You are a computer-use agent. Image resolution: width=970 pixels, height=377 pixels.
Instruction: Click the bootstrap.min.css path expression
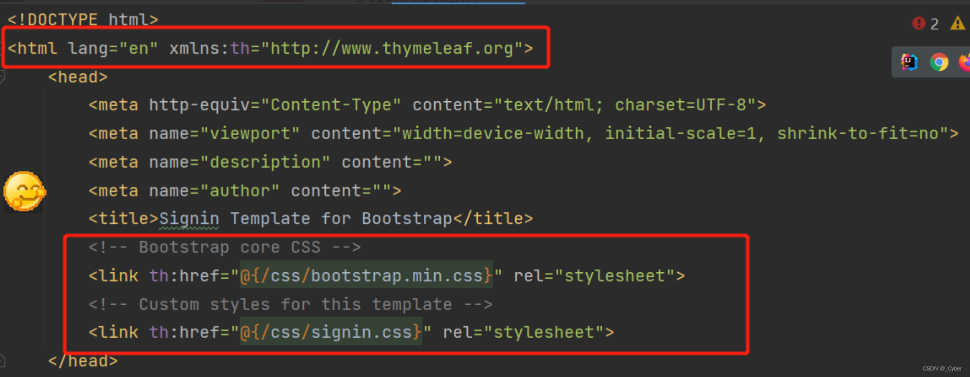click(366, 275)
